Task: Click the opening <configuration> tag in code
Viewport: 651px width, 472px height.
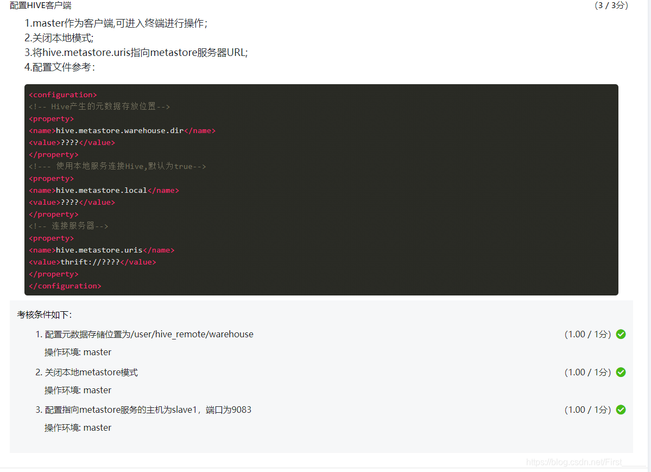Action: (62, 95)
